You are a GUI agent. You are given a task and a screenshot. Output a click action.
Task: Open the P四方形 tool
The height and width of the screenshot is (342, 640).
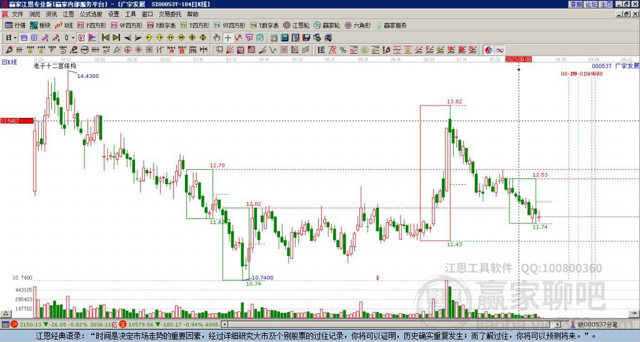92,25
